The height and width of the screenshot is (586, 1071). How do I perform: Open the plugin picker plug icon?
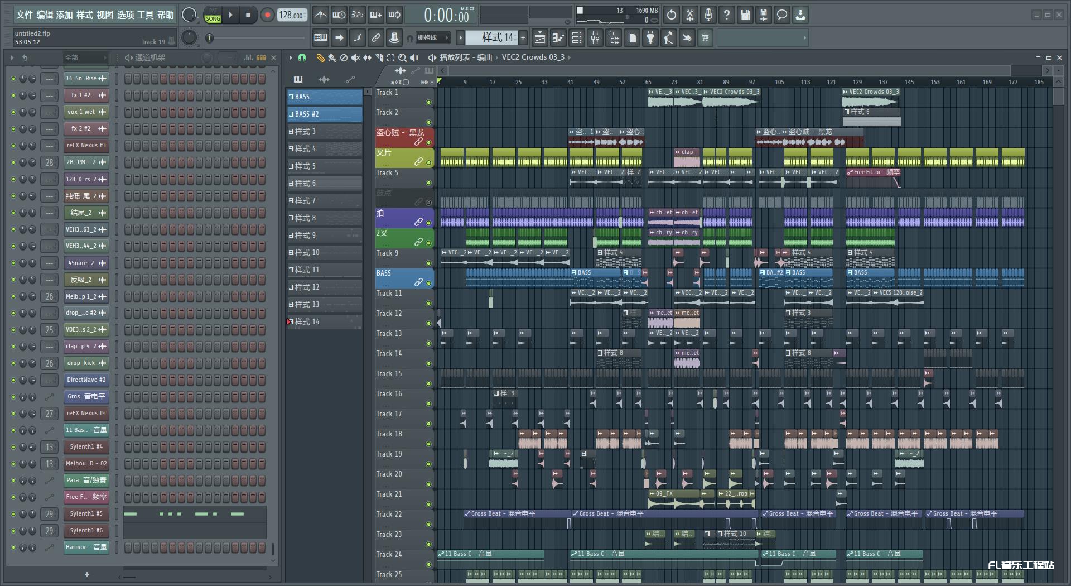(650, 38)
